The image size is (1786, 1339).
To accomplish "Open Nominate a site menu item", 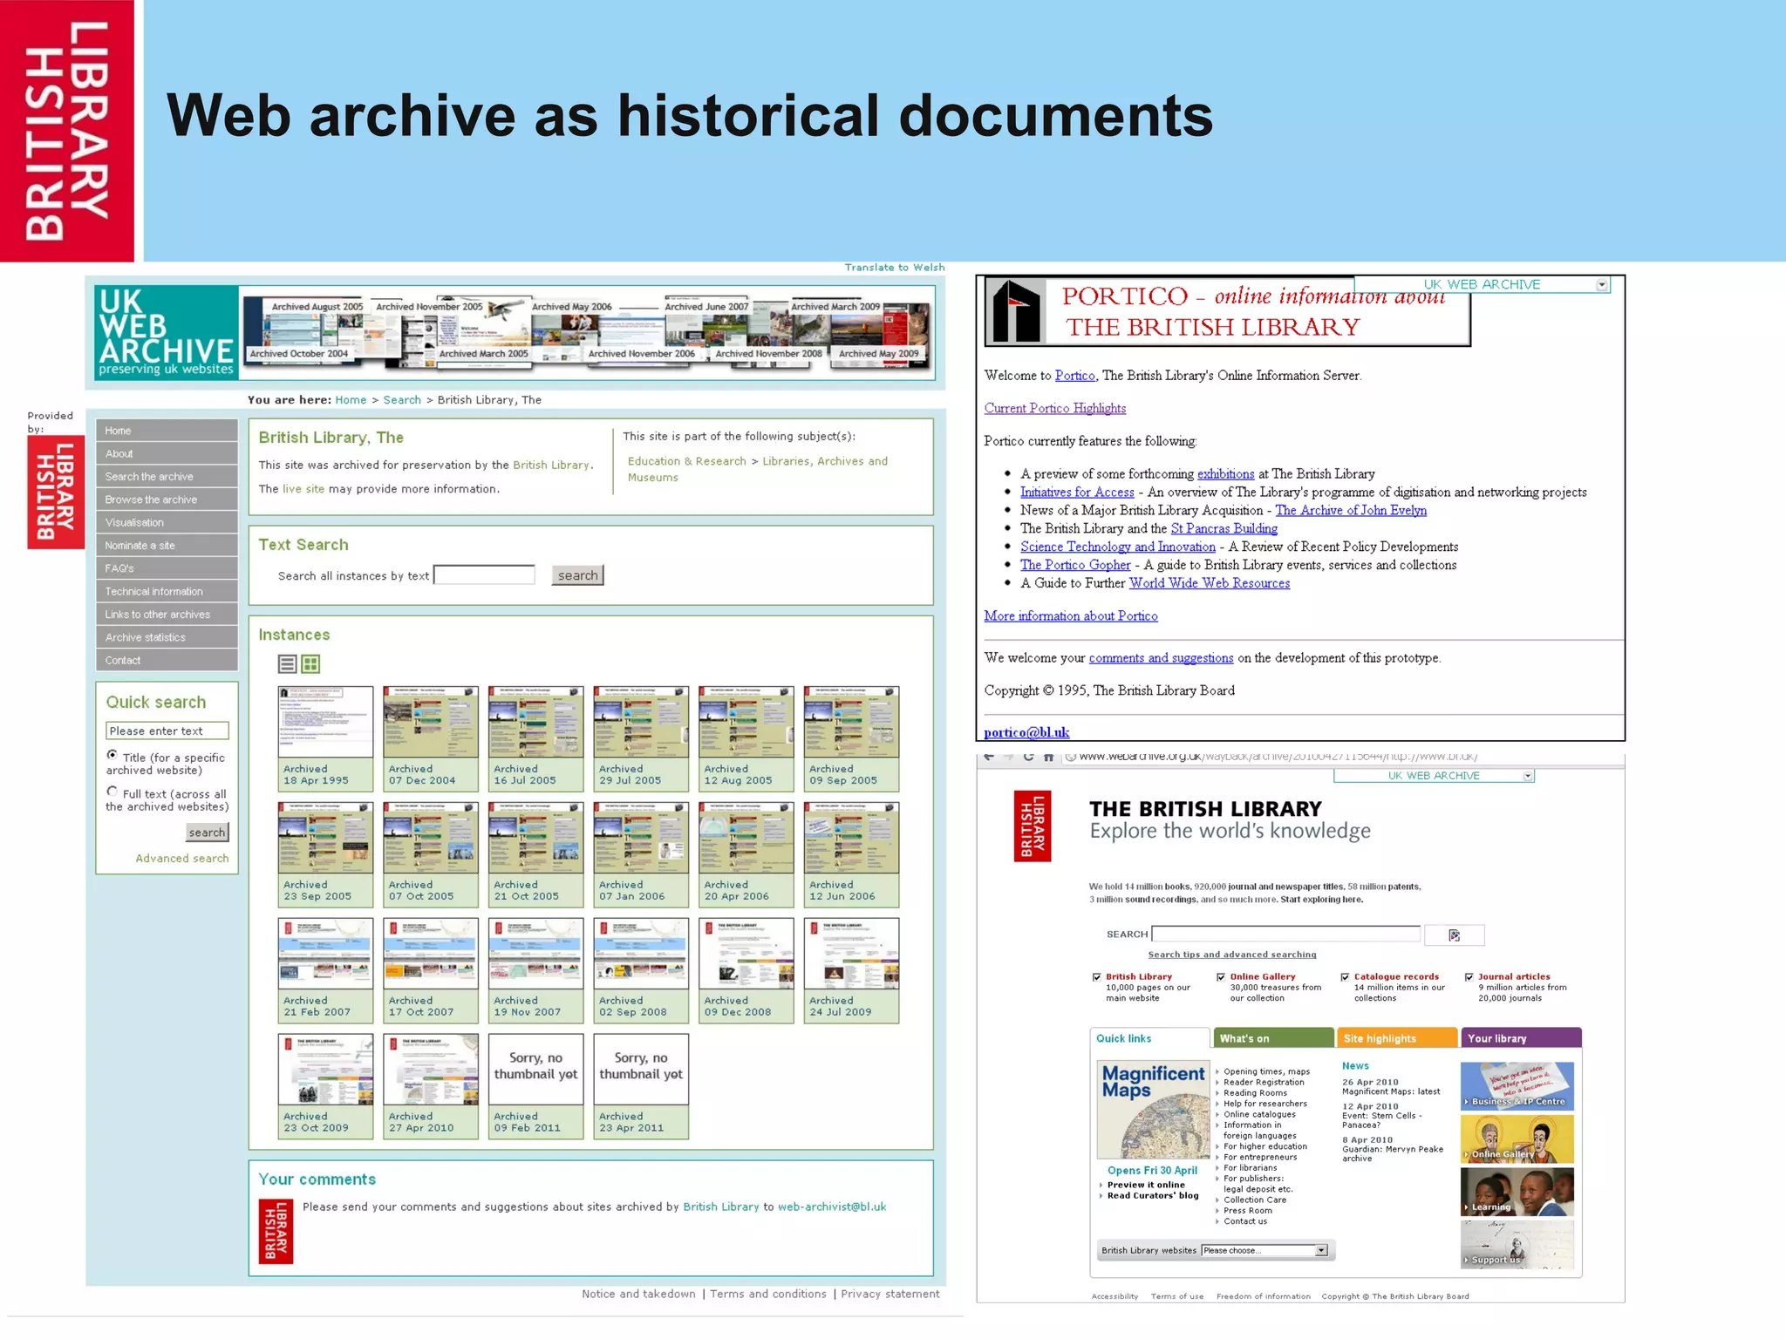I will click(167, 546).
